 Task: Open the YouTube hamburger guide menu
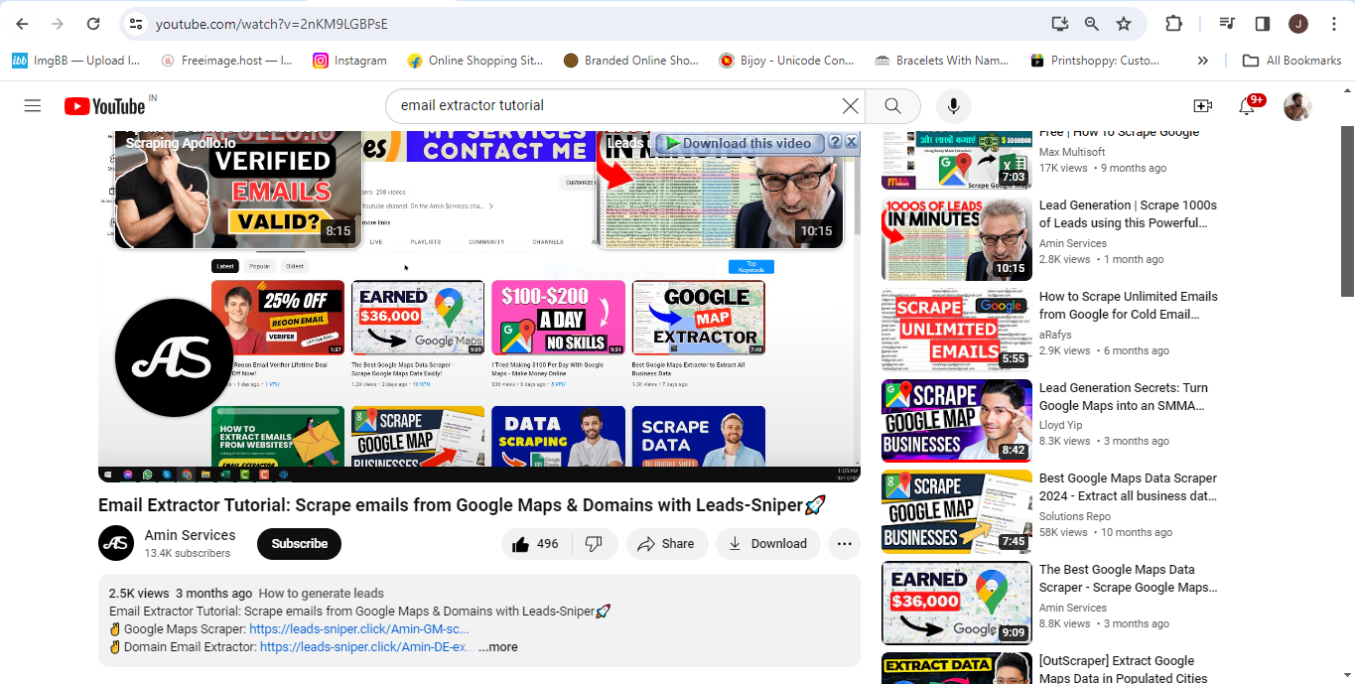click(33, 106)
